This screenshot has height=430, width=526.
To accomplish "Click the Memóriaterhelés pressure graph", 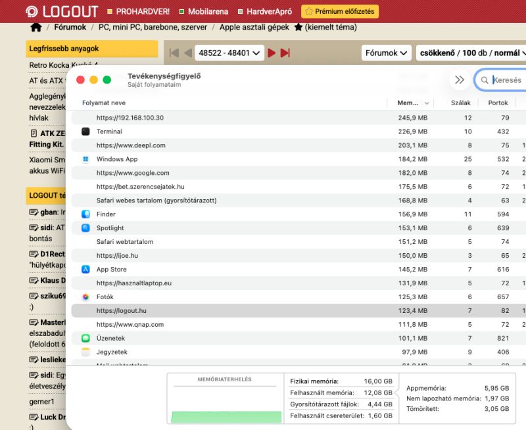I will (226, 399).
